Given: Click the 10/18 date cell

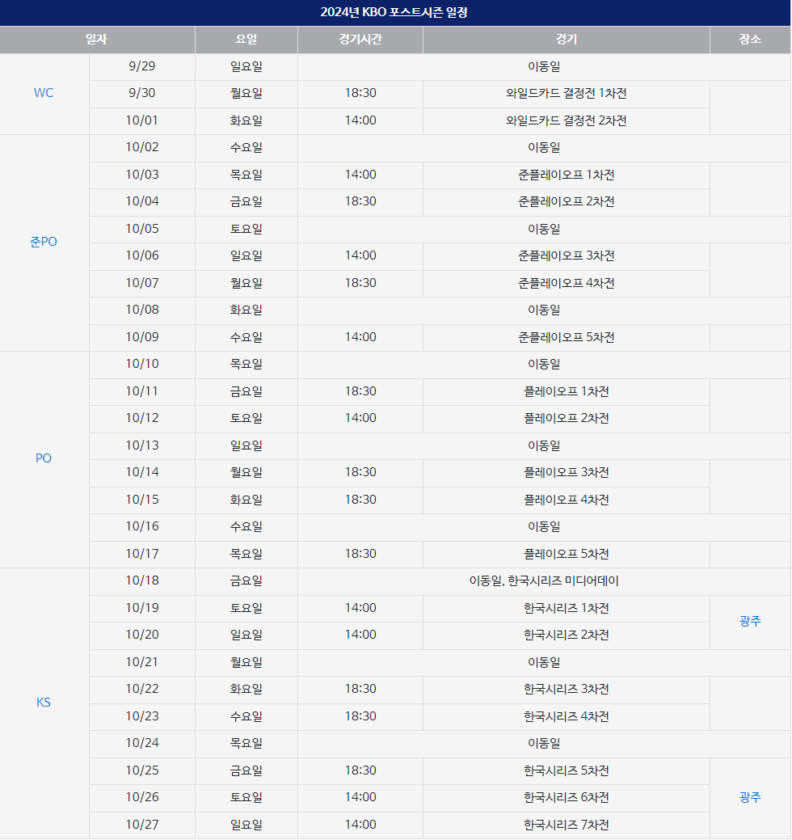Looking at the screenshot, I should point(142,581).
